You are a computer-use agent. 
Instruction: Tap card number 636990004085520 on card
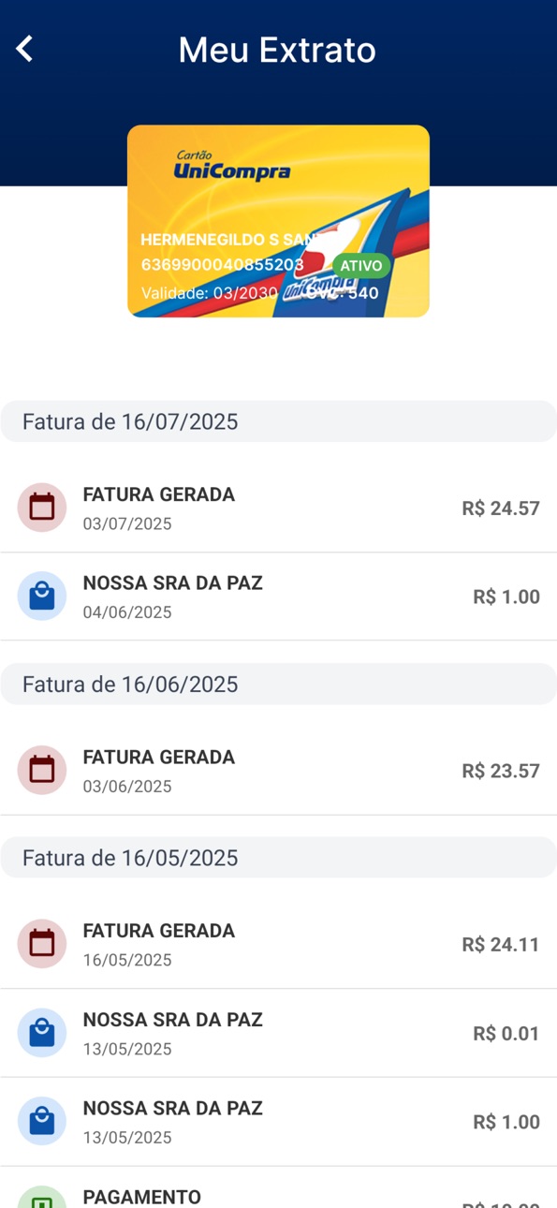[222, 265]
